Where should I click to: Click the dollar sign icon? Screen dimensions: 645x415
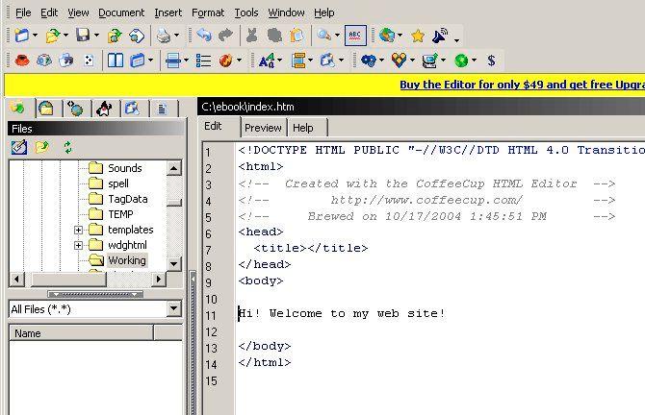pos(491,61)
